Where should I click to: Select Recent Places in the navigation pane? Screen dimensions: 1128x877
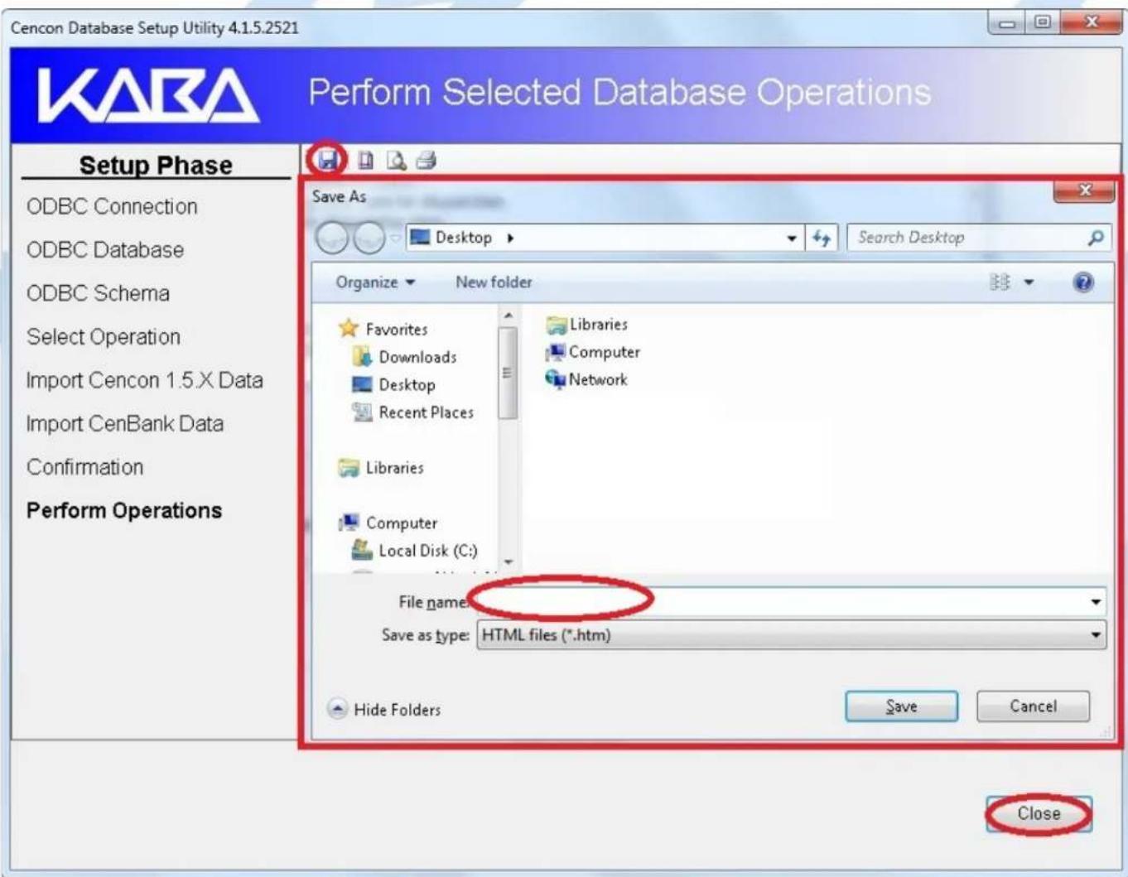(412, 412)
